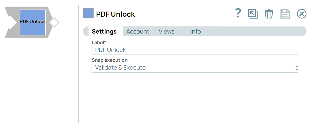The height and width of the screenshot is (123, 311).
Task: Click the "Label*" field caption
Action: pos(99,43)
